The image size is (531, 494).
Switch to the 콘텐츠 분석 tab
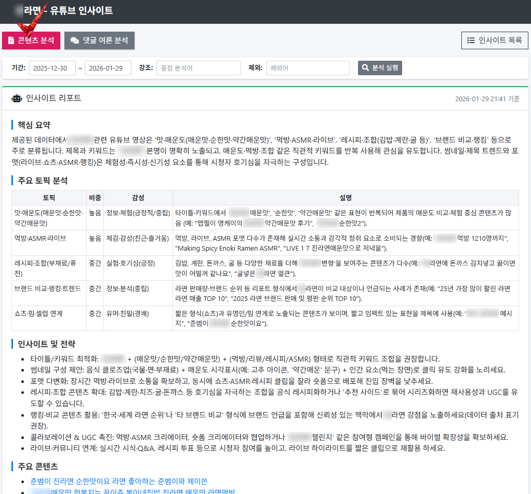pyautogui.click(x=31, y=40)
